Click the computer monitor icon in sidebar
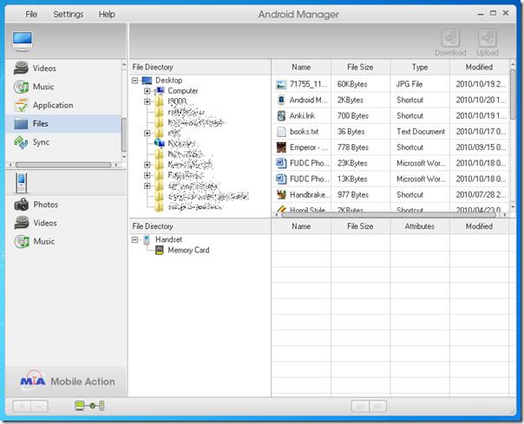 point(23,41)
